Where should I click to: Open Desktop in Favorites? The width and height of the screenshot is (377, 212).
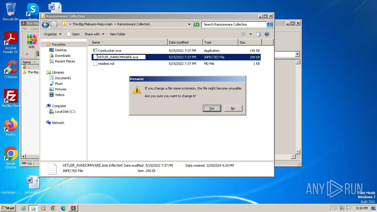click(61, 50)
